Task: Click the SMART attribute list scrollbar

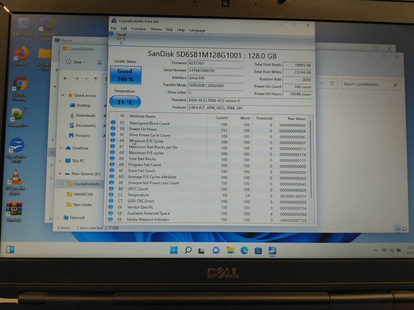Action: click(x=310, y=159)
